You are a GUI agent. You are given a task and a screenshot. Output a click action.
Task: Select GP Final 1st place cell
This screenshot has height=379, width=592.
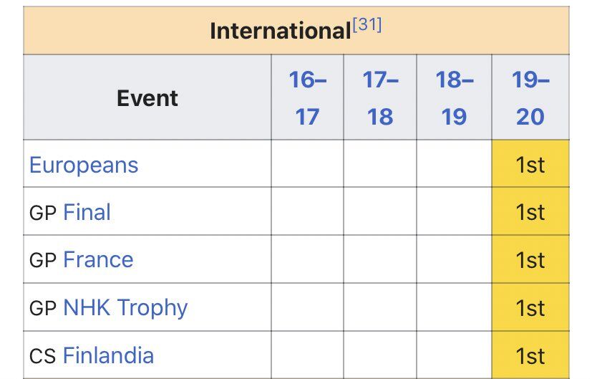pos(530,211)
